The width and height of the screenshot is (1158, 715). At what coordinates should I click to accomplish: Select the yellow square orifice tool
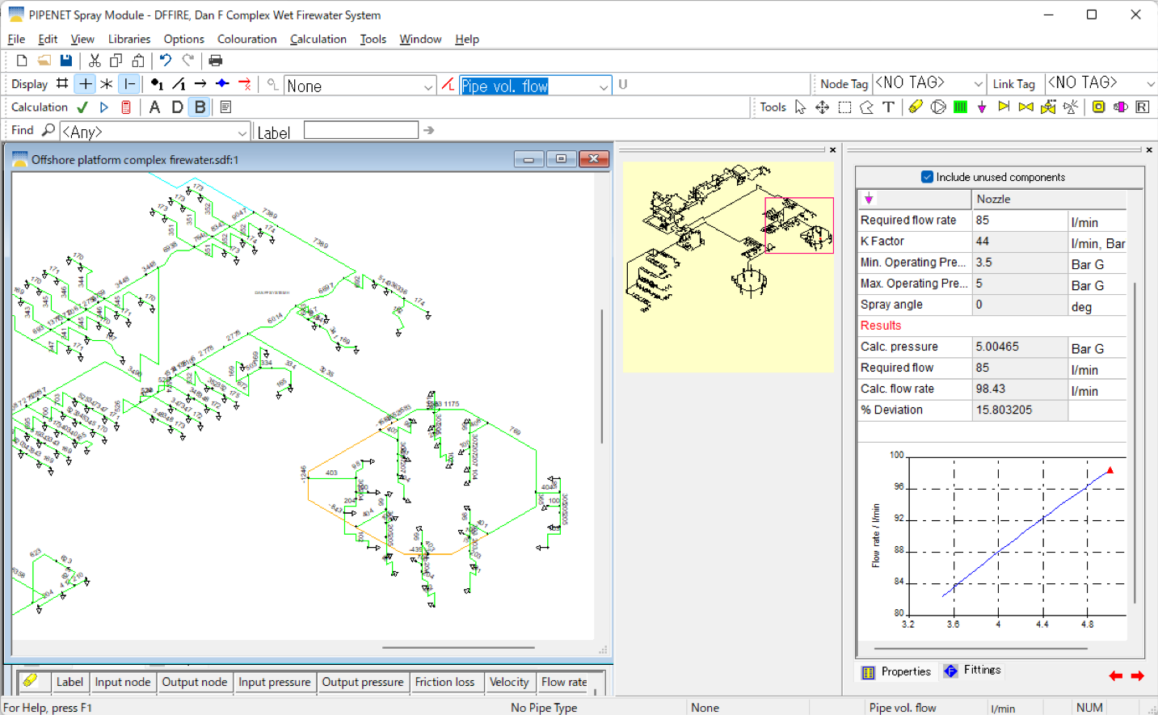[x=1098, y=107]
